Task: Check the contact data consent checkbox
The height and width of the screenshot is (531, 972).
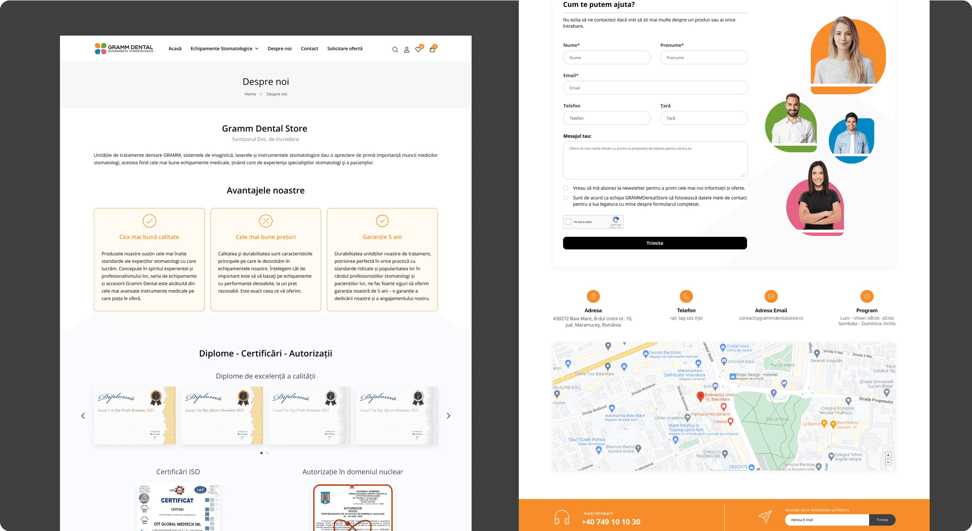Action: [566, 198]
